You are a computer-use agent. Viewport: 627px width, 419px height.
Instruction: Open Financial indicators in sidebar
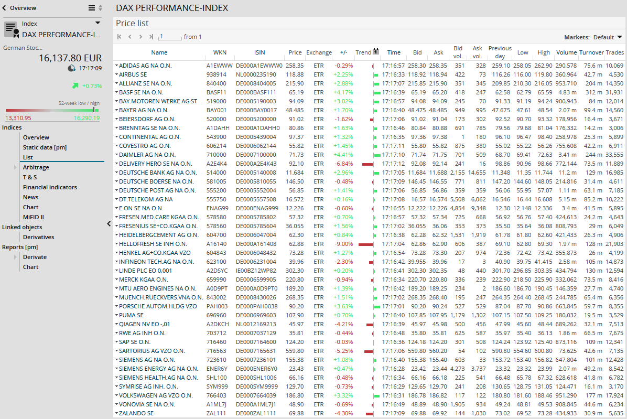click(x=50, y=187)
